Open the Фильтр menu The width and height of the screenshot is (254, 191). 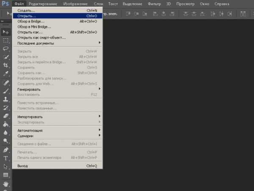point(155,4)
